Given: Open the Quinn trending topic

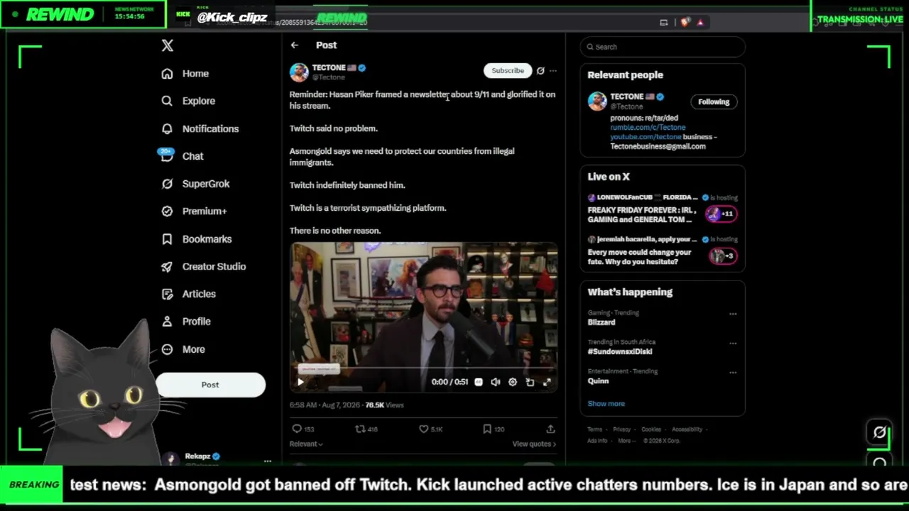Looking at the screenshot, I should pos(598,381).
